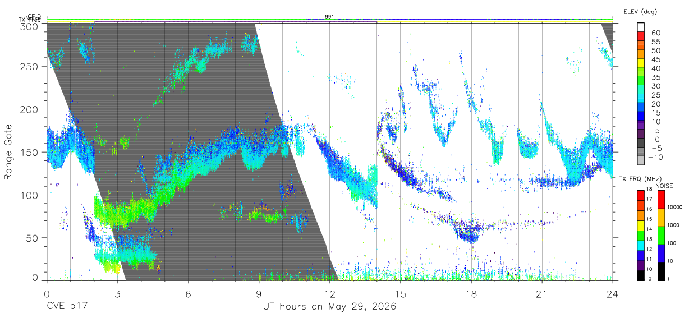Pick the red NOISE band above 10000

tap(660, 199)
